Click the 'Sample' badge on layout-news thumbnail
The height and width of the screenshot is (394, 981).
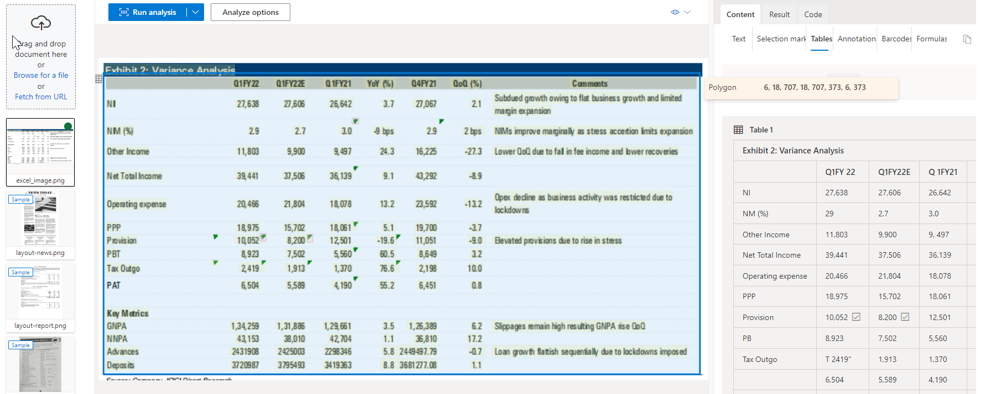tap(20, 199)
